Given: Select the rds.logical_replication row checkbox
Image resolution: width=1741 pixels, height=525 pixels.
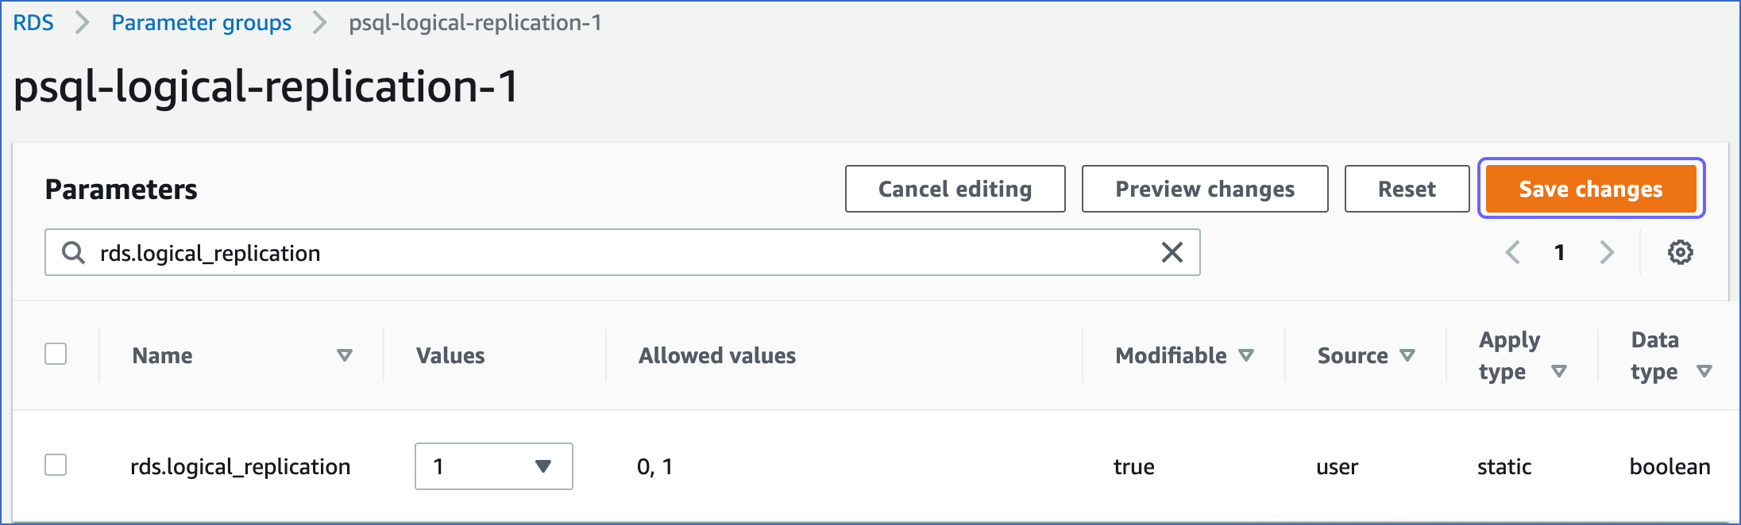Looking at the screenshot, I should tap(56, 466).
